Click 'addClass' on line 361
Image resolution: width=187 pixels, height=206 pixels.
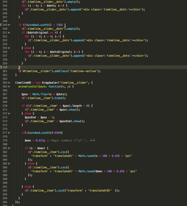61,71
